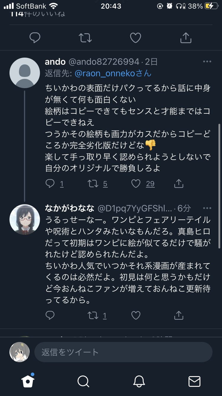The height and width of the screenshot is (396, 222).
Task: Open the @raon_onneko profile link
Action: (x=113, y=73)
